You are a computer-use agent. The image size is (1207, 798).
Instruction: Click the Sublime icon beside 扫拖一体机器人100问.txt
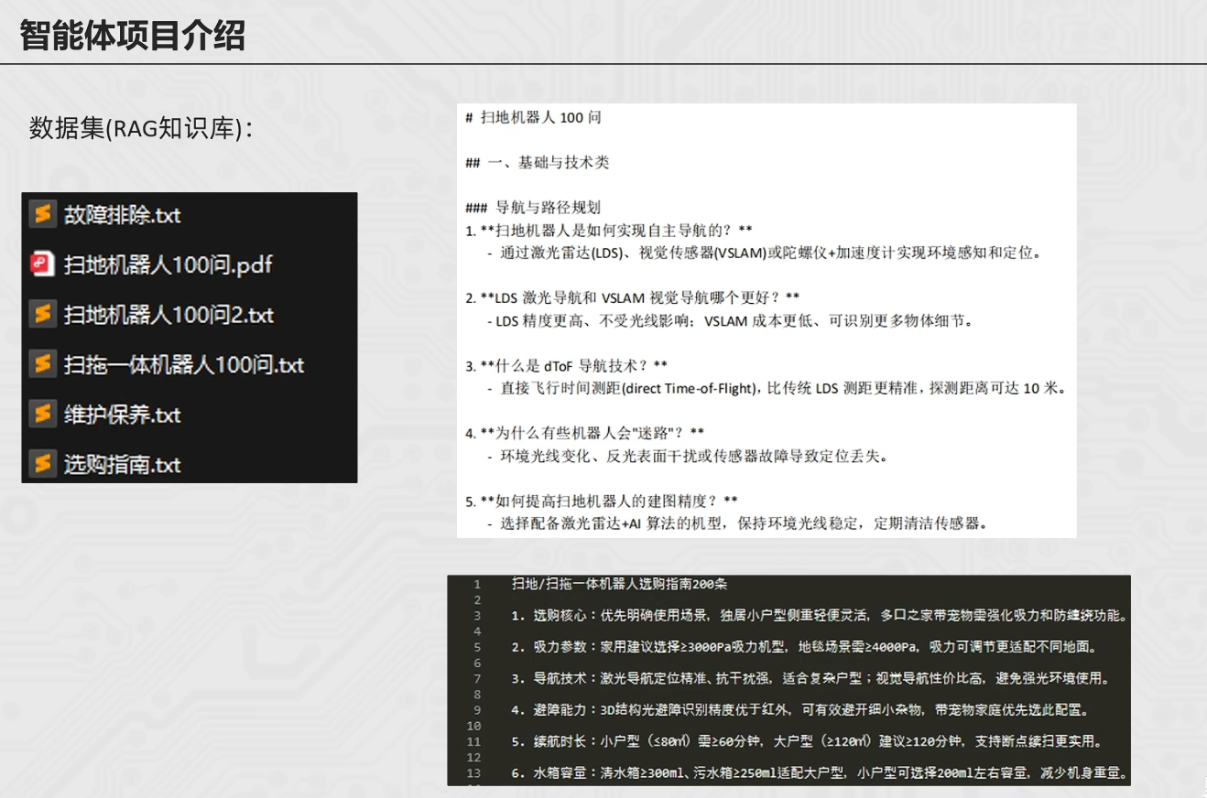pyautogui.click(x=41, y=364)
